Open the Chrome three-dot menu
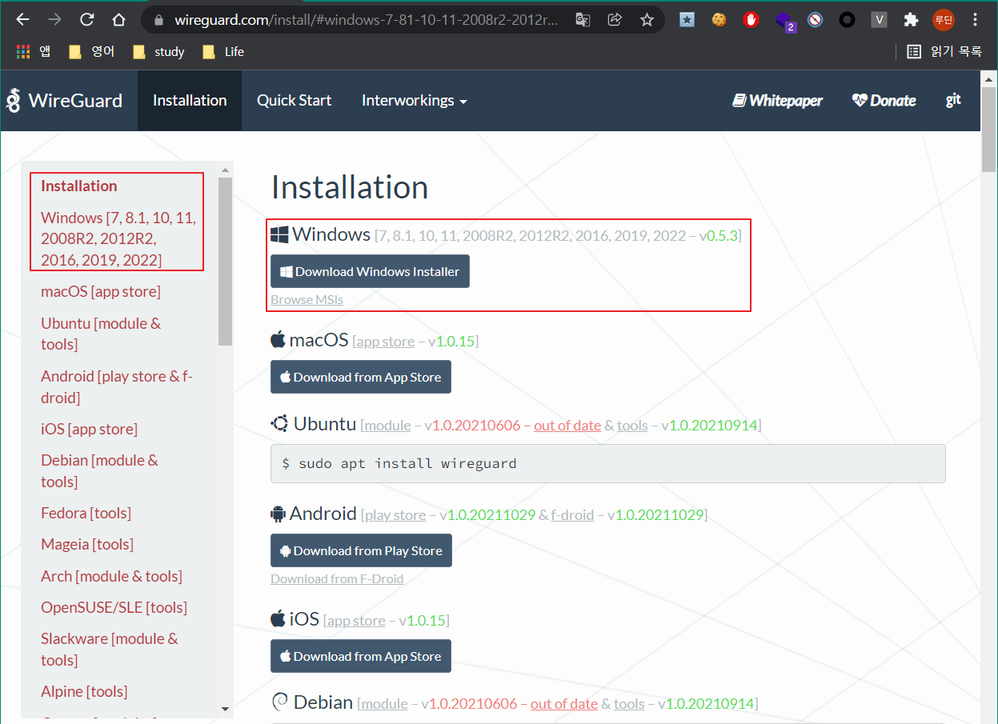998x724 pixels. tap(975, 20)
